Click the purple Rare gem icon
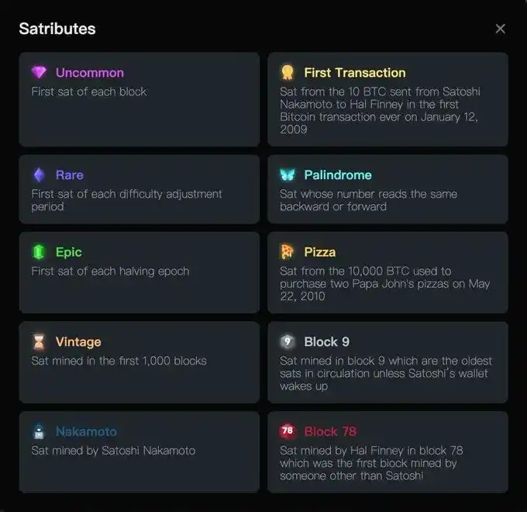This screenshot has width=527, height=512. [39, 175]
